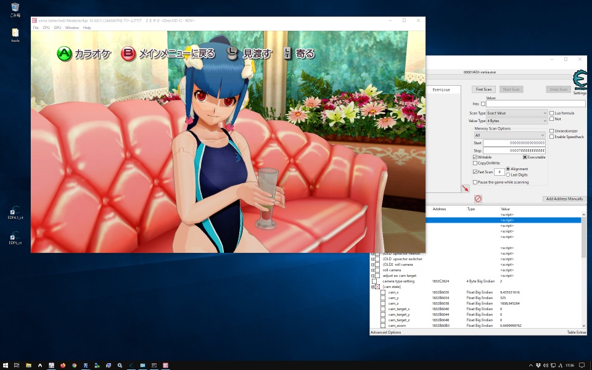Click the Next Scan button

point(511,89)
